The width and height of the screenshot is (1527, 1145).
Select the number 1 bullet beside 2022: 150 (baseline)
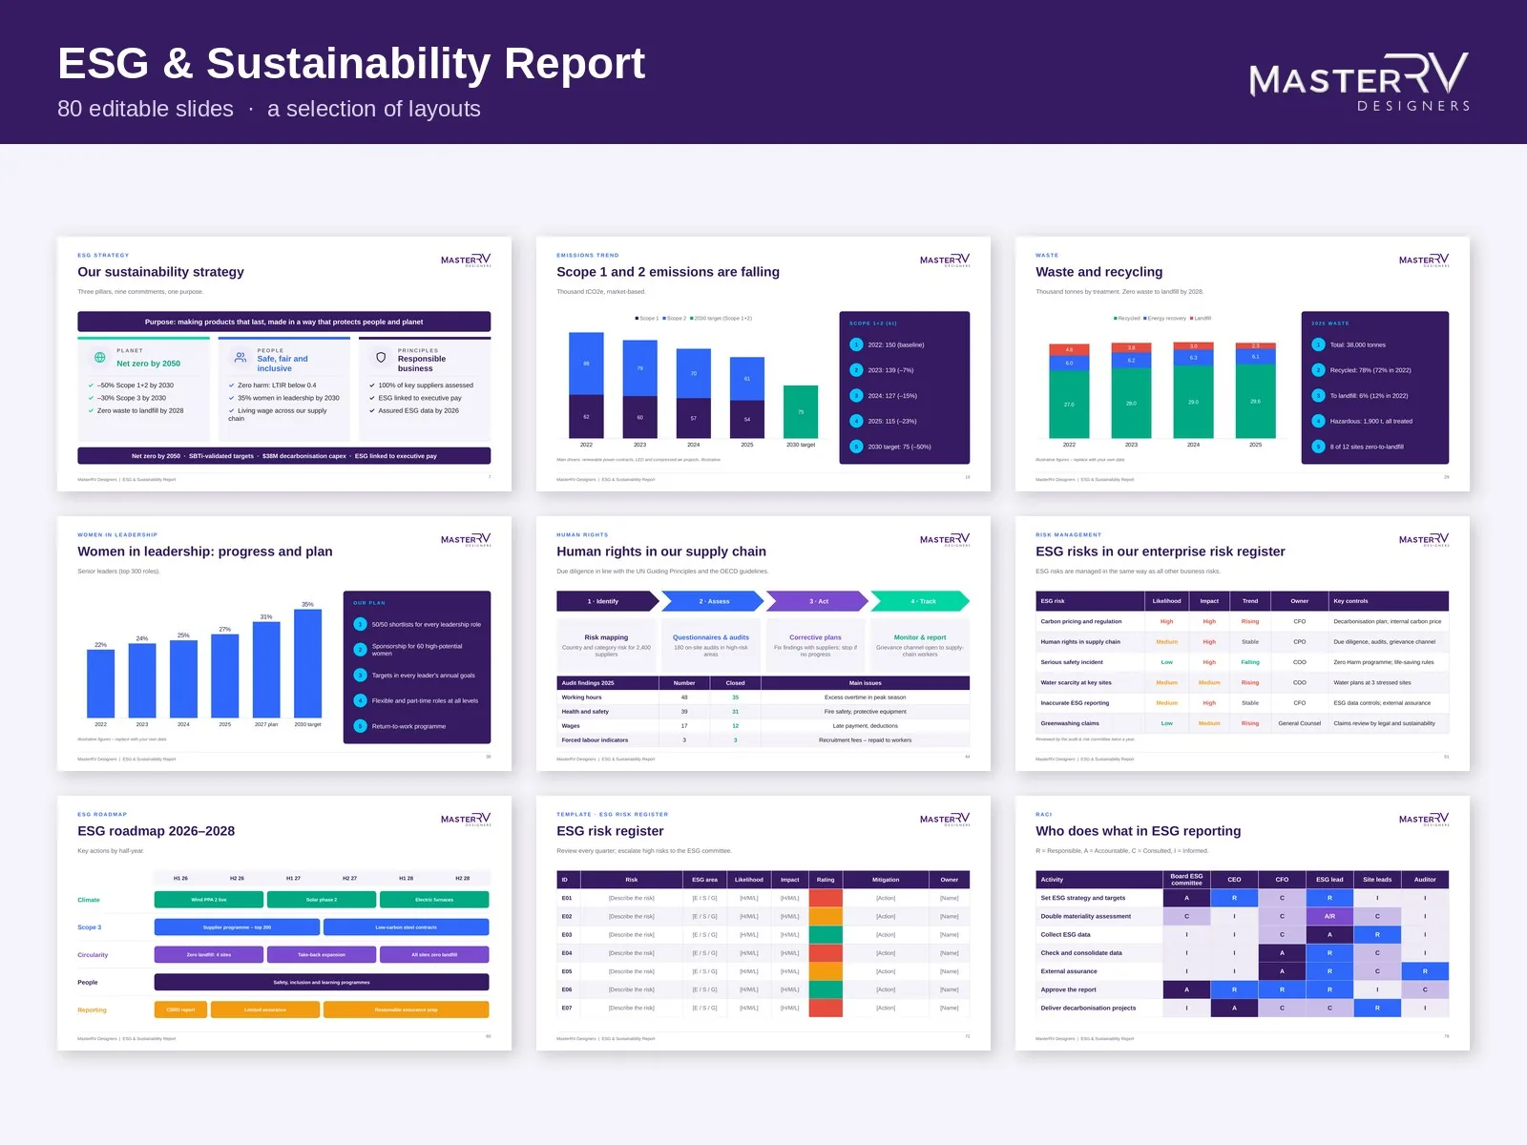856,344
